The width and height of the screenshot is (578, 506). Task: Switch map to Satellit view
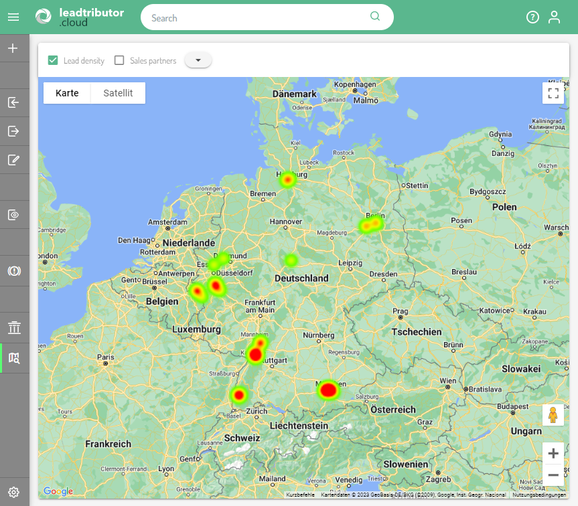click(118, 93)
